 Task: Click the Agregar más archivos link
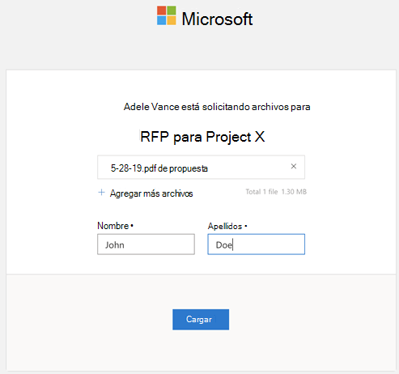point(151,193)
